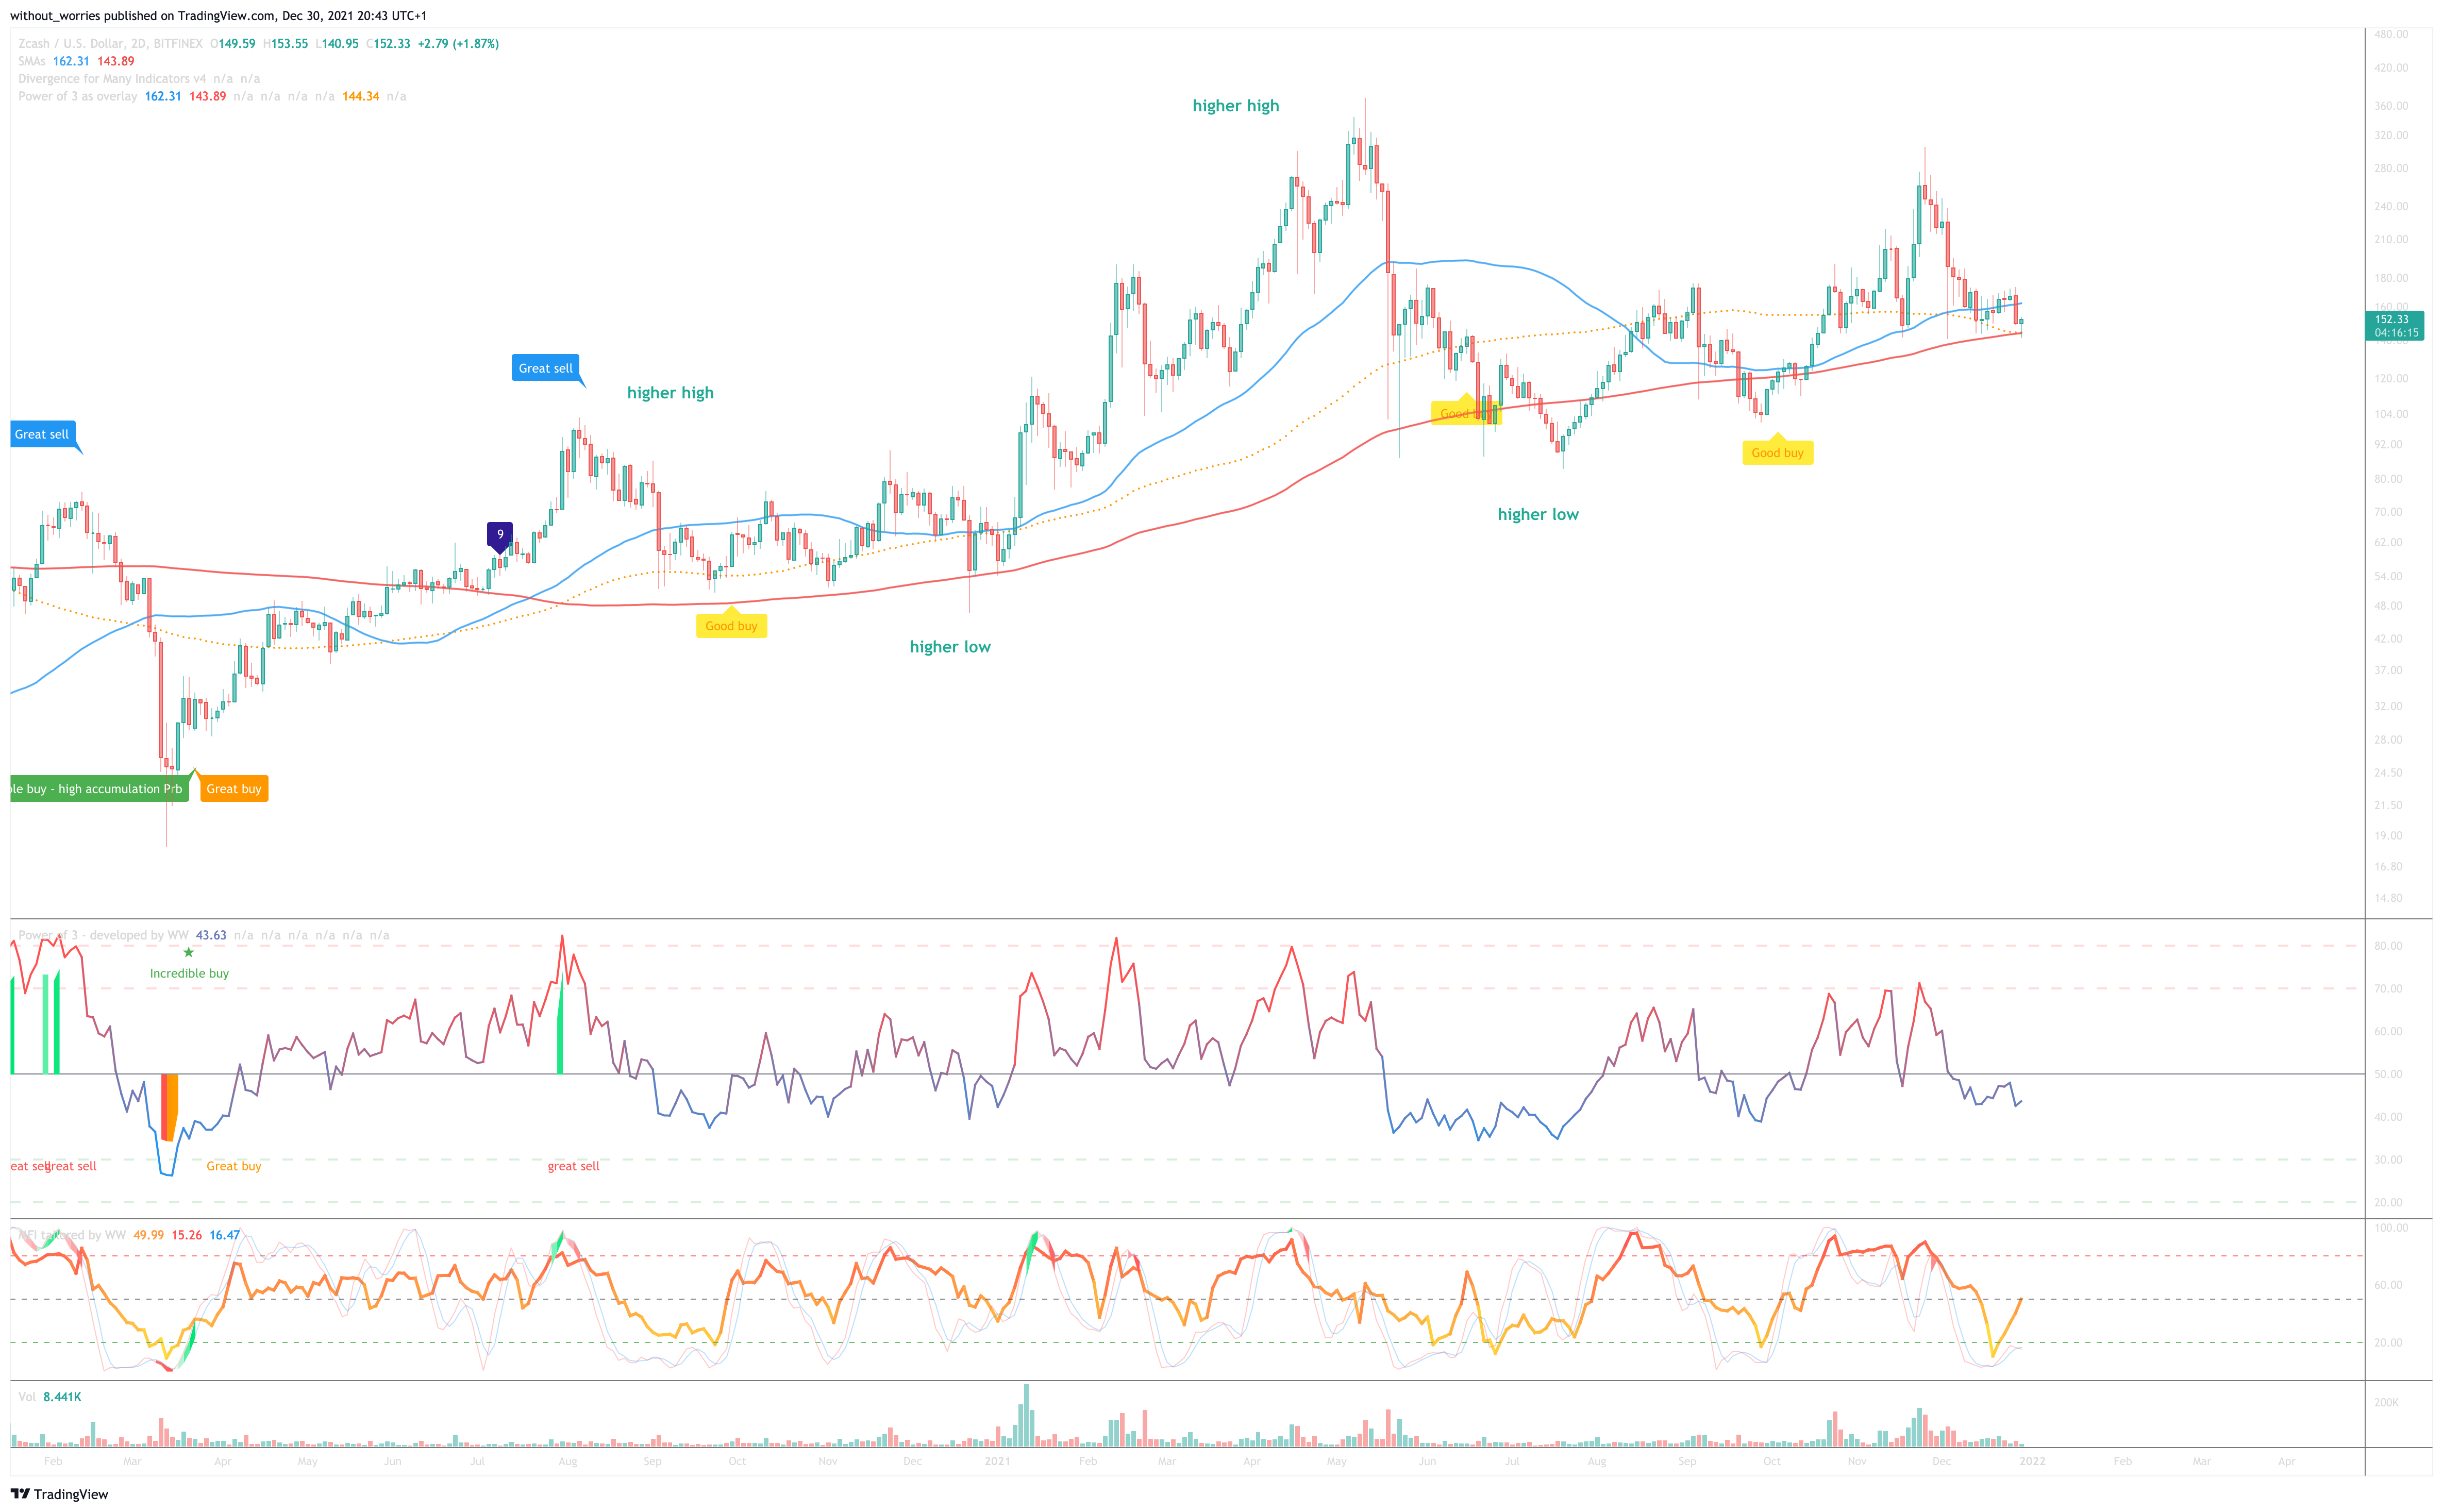Click the orange Great buy text in oscillator pane
Viewport: 2443px width, 1512px height.
click(x=234, y=1166)
